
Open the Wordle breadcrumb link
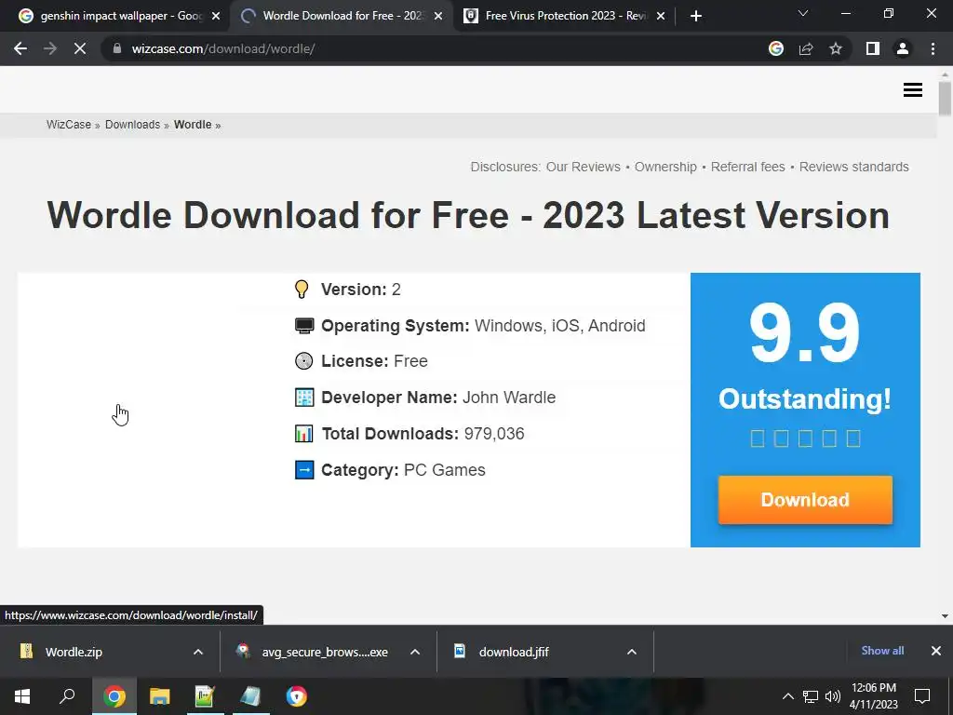193,125
